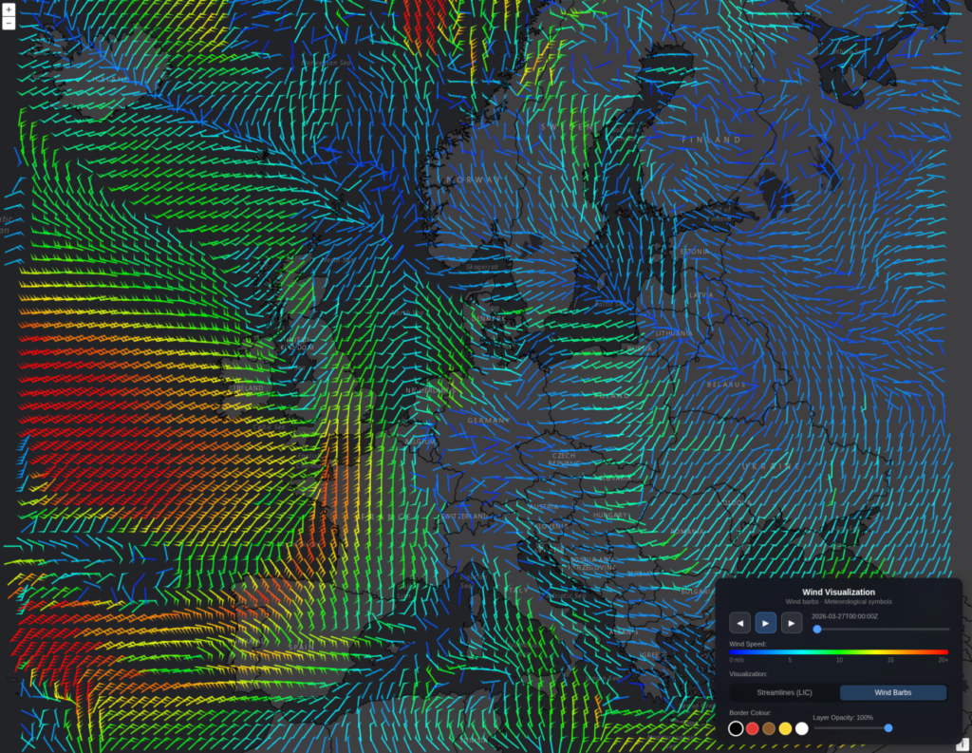Switch to Streamlines (LIC) visualization
Screen dimensions: 972x753
784,692
